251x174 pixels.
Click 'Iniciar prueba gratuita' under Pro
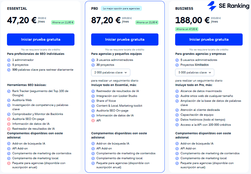click(124, 39)
